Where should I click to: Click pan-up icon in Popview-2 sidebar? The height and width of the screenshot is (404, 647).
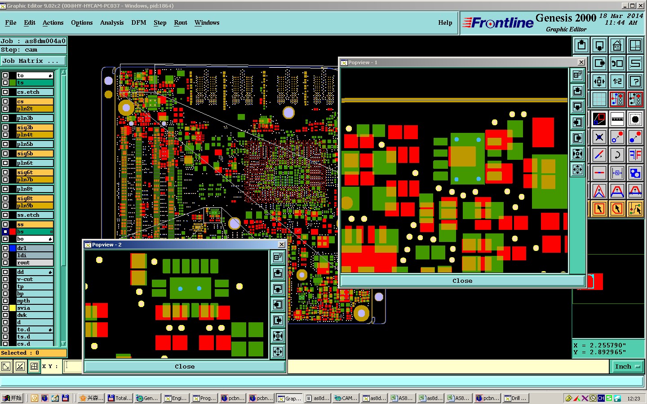click(278, 273)
